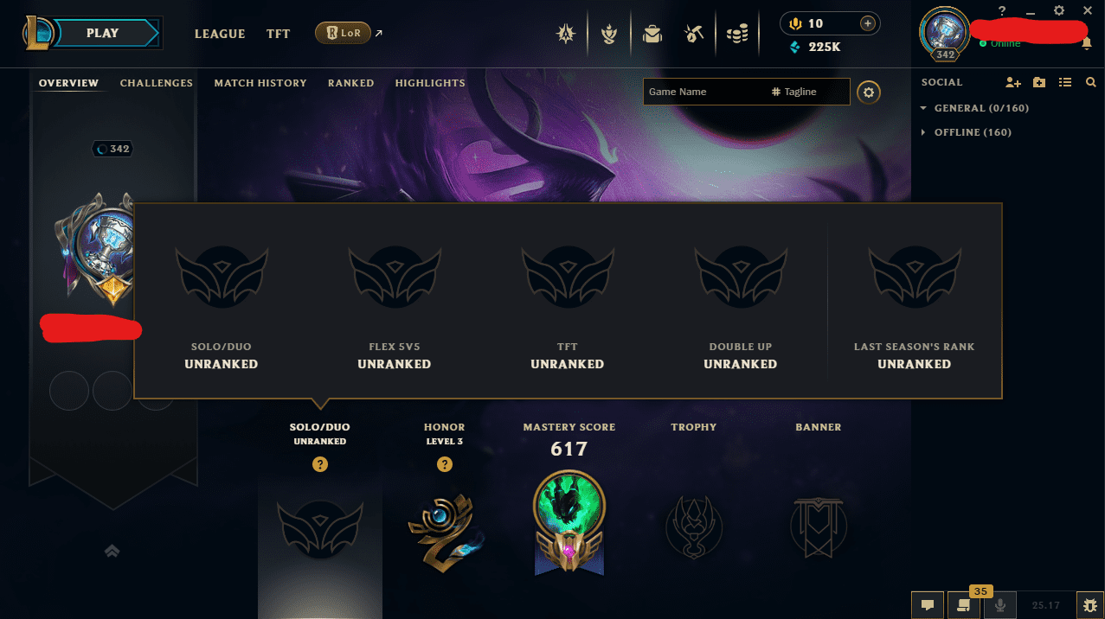Expand the profile banner chevron arrows
Viewport: 1105px width, 619px height.
112,551
